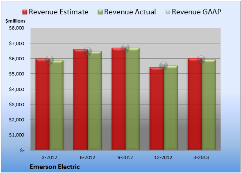Click the GAAP marker above 12-2012
241x173 pixels.
click(164, 66)
